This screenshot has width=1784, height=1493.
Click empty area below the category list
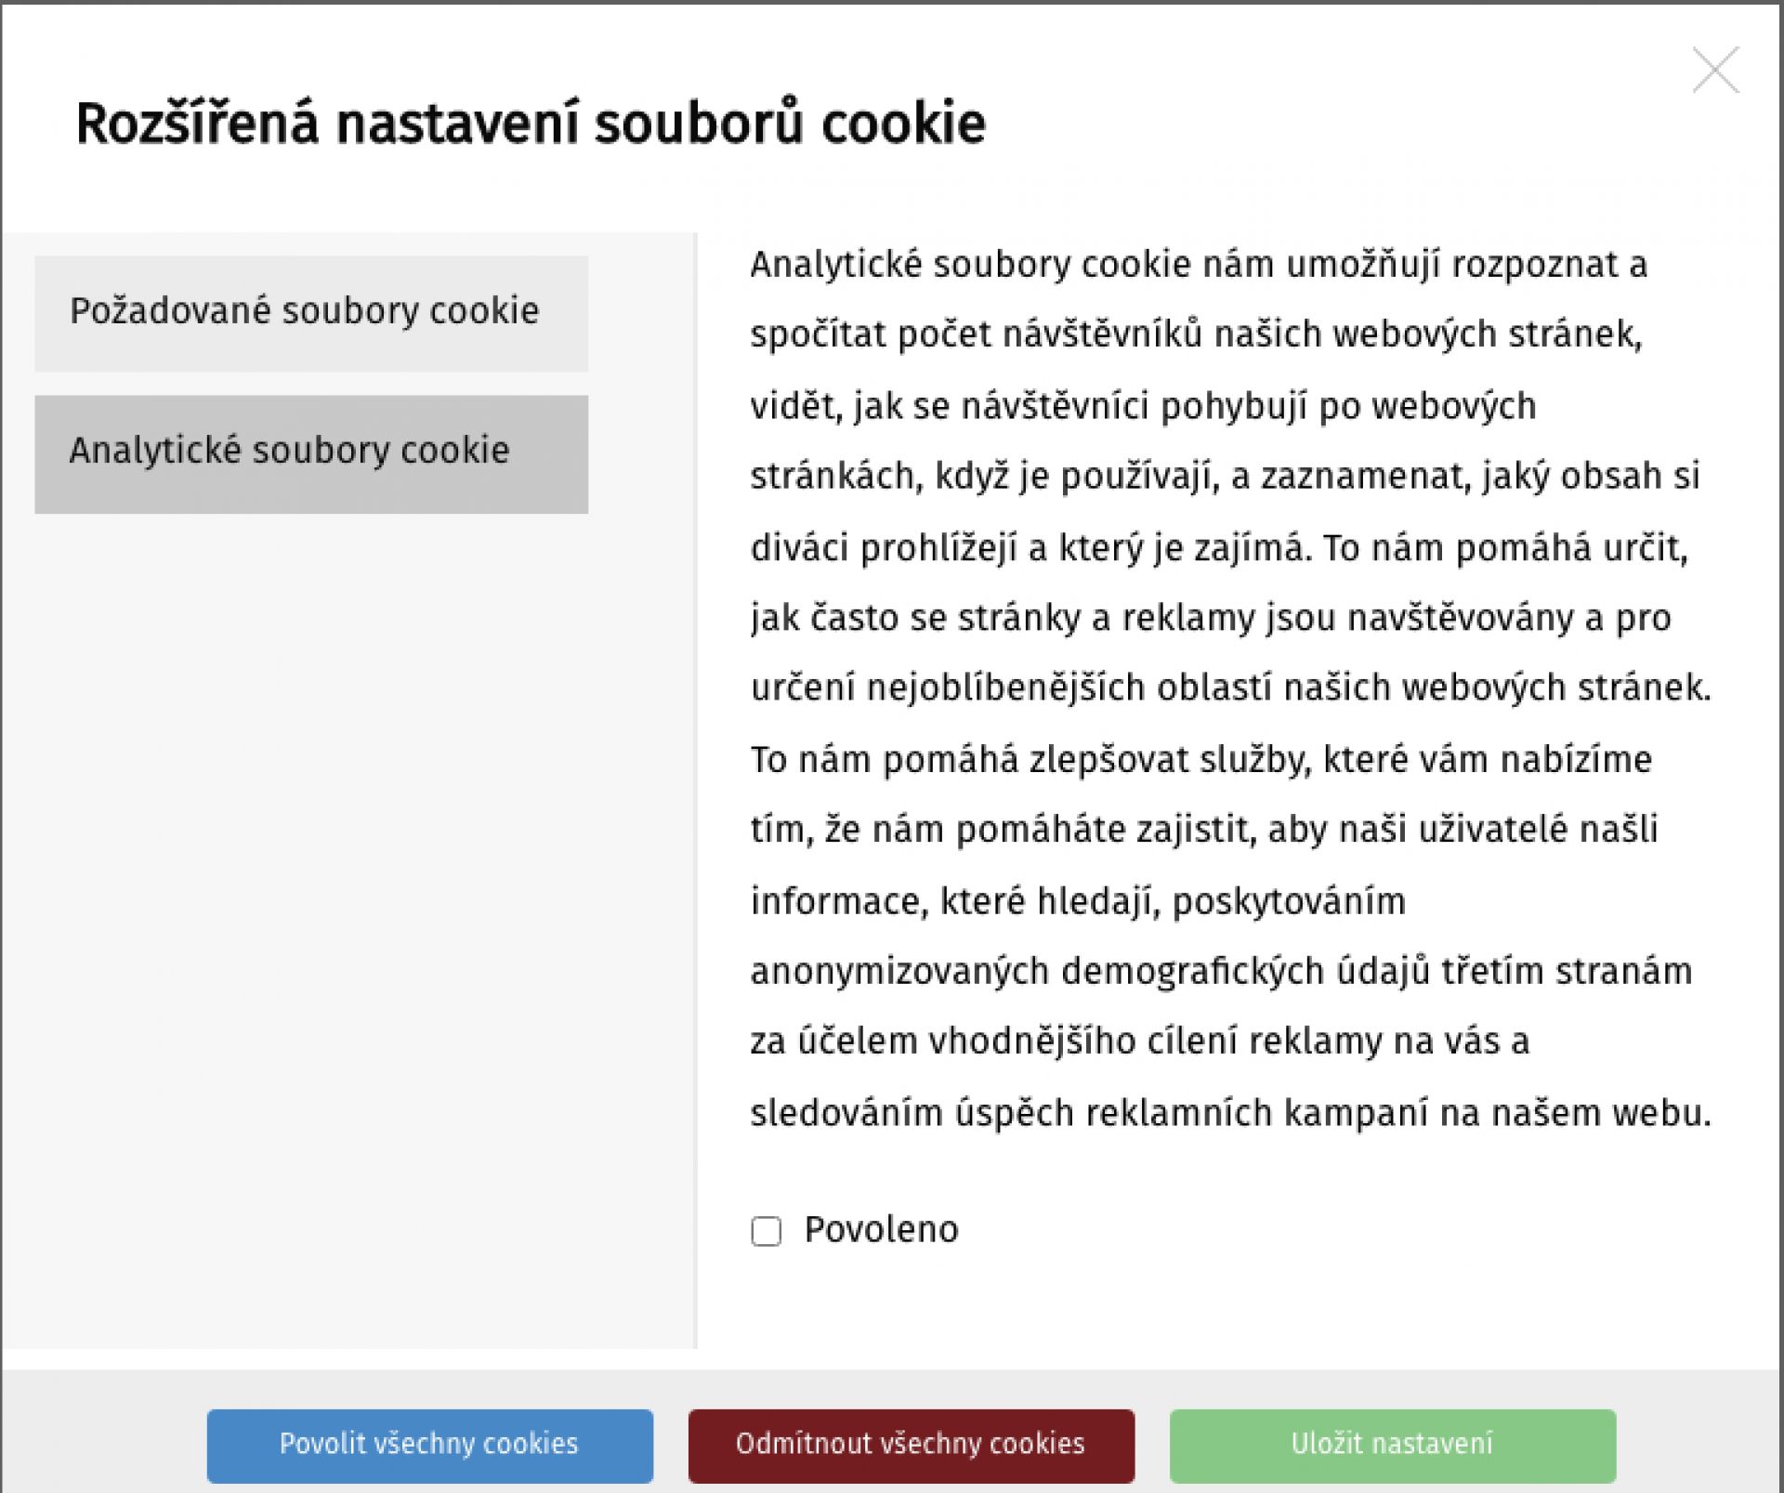[348, 929]
